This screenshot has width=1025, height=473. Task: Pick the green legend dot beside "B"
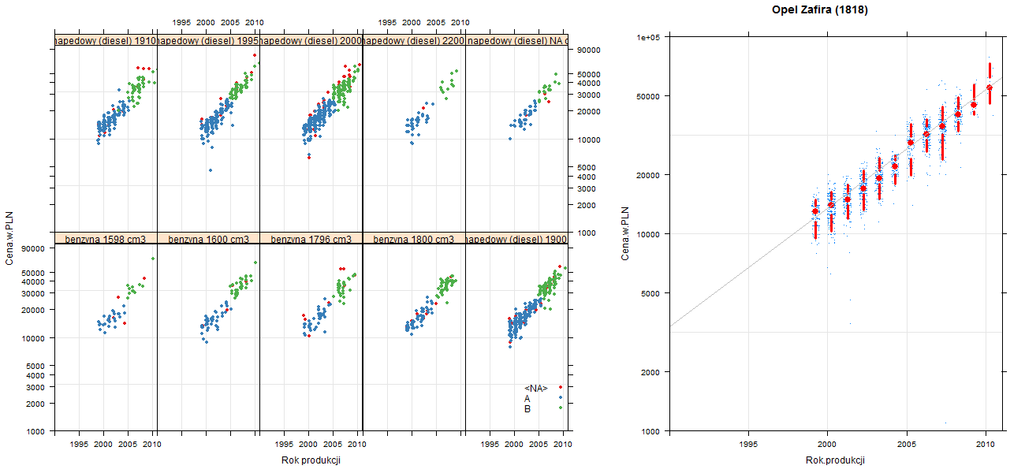pyautogui.click(x=561, y=408)
